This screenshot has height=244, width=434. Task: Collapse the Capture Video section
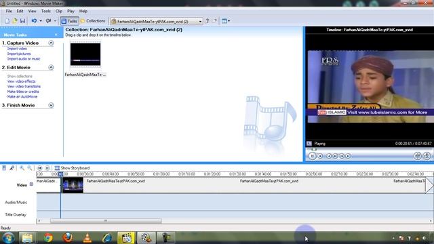51,43
